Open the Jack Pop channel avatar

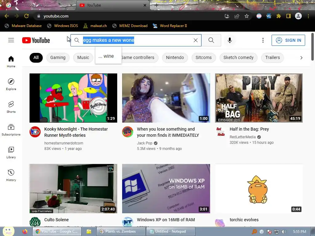pos(128,132)
